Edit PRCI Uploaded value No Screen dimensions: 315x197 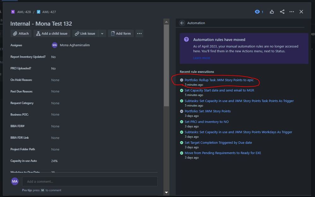[x=53, y=68]
